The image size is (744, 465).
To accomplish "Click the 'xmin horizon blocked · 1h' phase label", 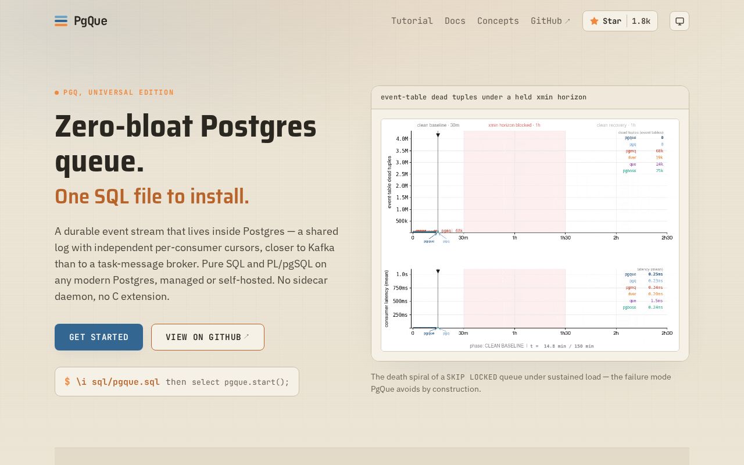I will click(514, 125).
